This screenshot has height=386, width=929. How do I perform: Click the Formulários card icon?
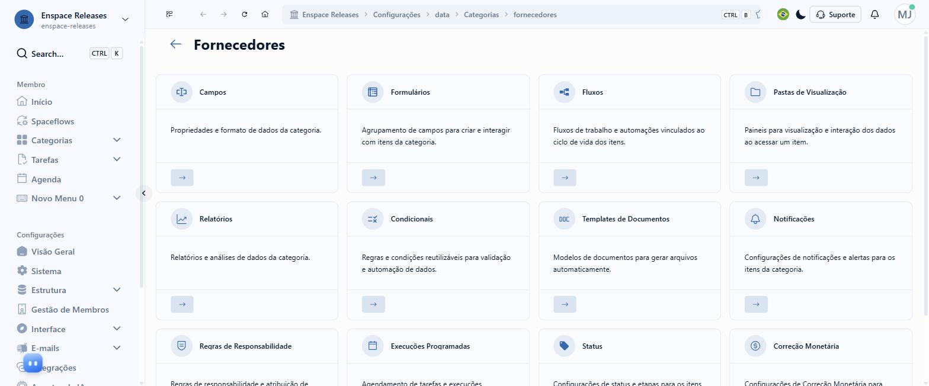[x=373, y=92]
